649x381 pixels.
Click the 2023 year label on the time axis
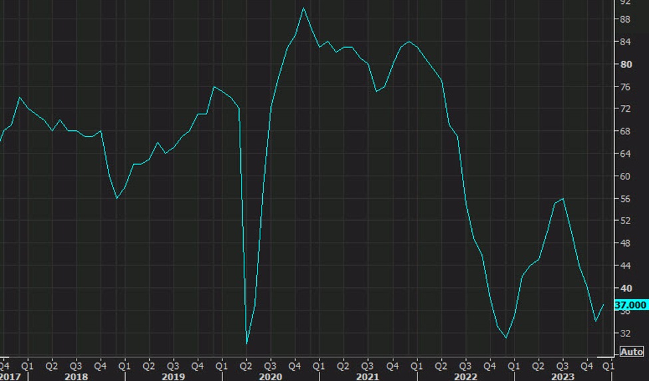(562, 376)
